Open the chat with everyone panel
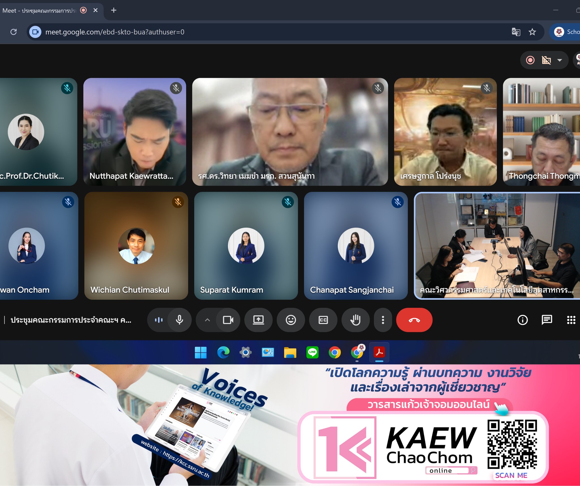580x486 pixels. pyautogui.click(x=547, y=320)
